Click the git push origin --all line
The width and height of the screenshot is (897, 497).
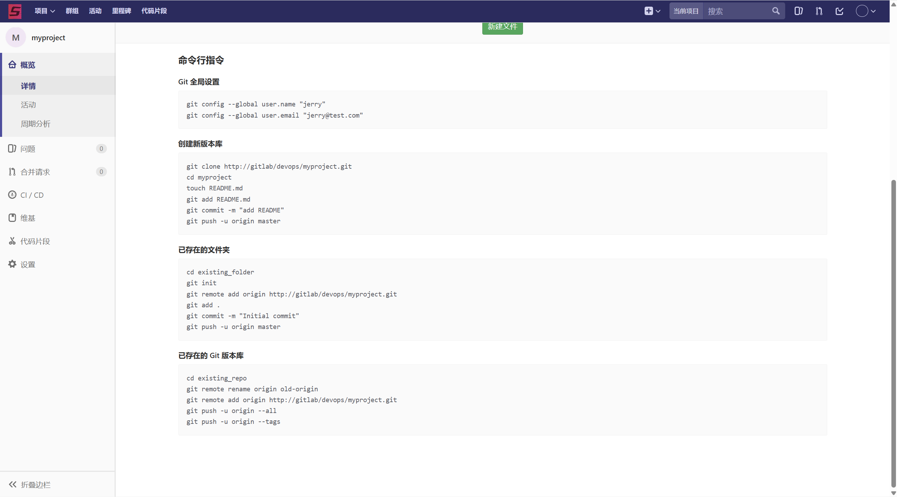coord(231,411)
